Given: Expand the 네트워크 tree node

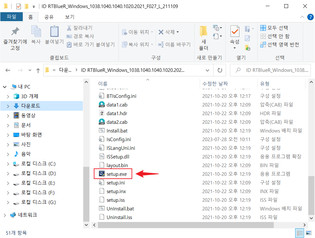Looking at the screenshot, I should pyautogui.click(x=5, y=215).
